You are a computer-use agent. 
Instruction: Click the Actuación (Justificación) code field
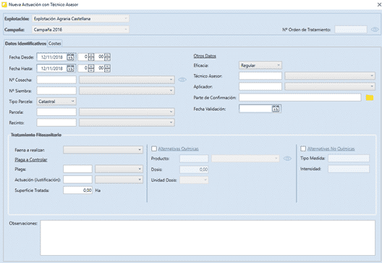[x=77, y=180]
